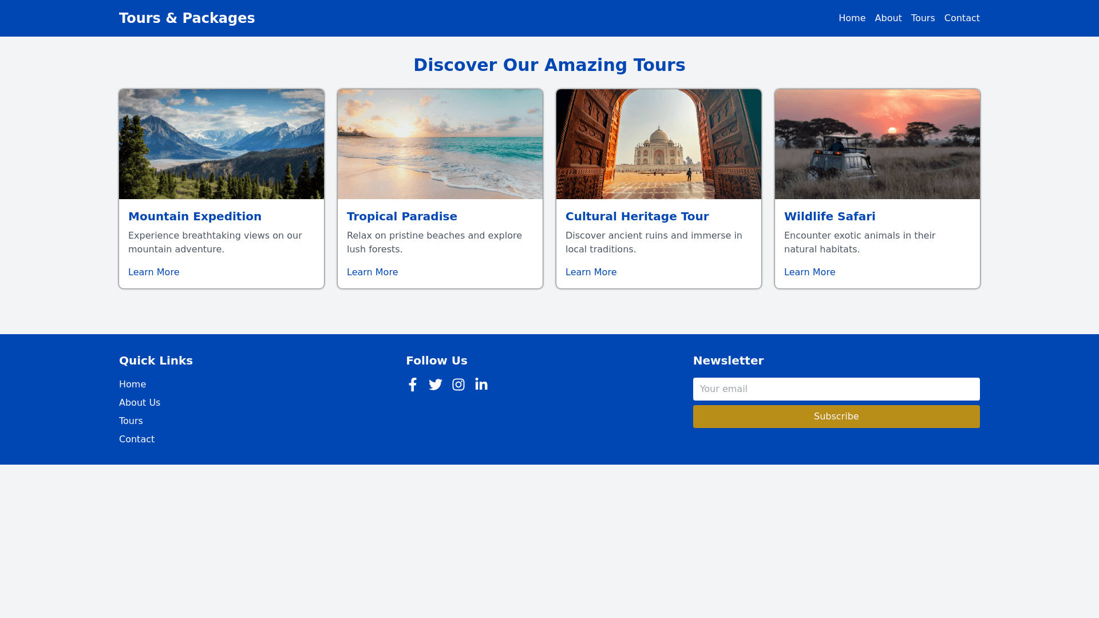
Task: Open the Instagram social icon
Action: click(x=458, y=385)
